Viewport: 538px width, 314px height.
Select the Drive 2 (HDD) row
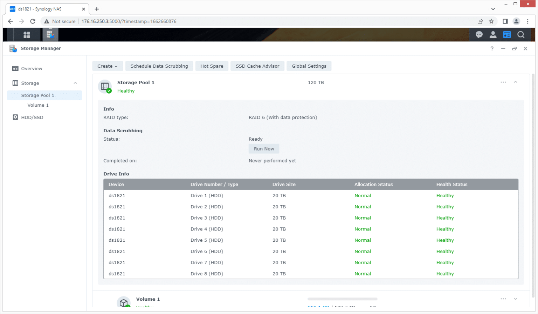coord(311,207)
